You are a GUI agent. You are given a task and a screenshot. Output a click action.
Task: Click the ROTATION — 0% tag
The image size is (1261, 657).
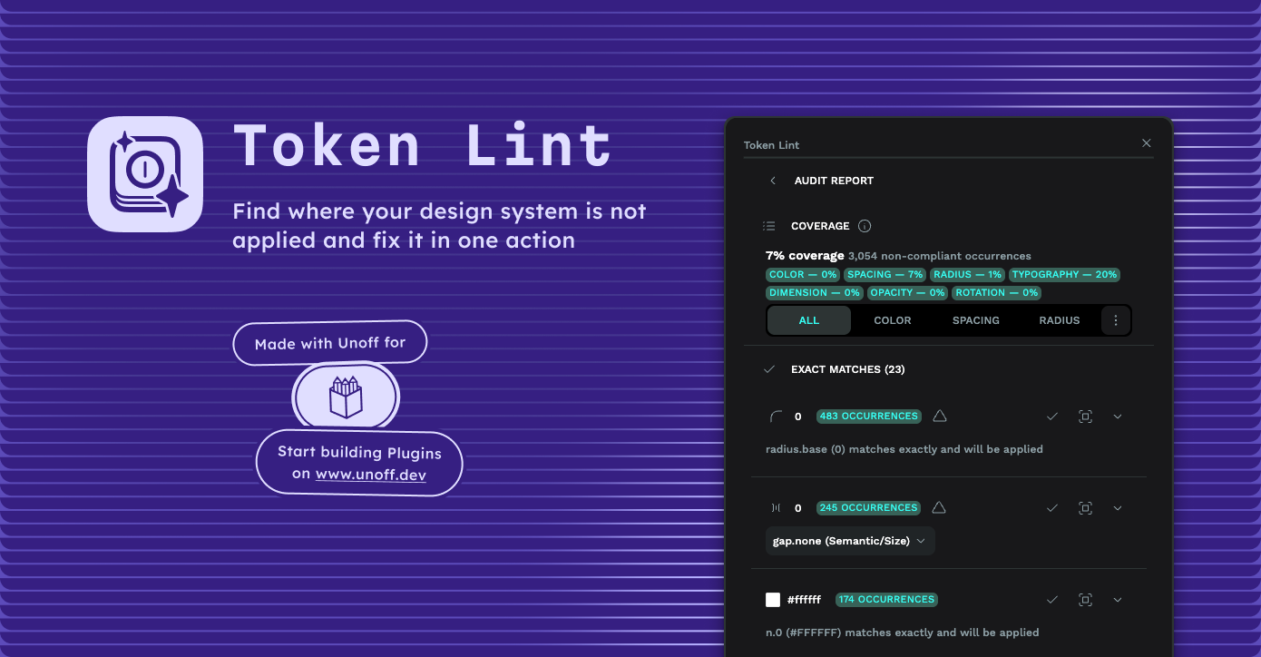pyautogui.click(x=996, y=293)
